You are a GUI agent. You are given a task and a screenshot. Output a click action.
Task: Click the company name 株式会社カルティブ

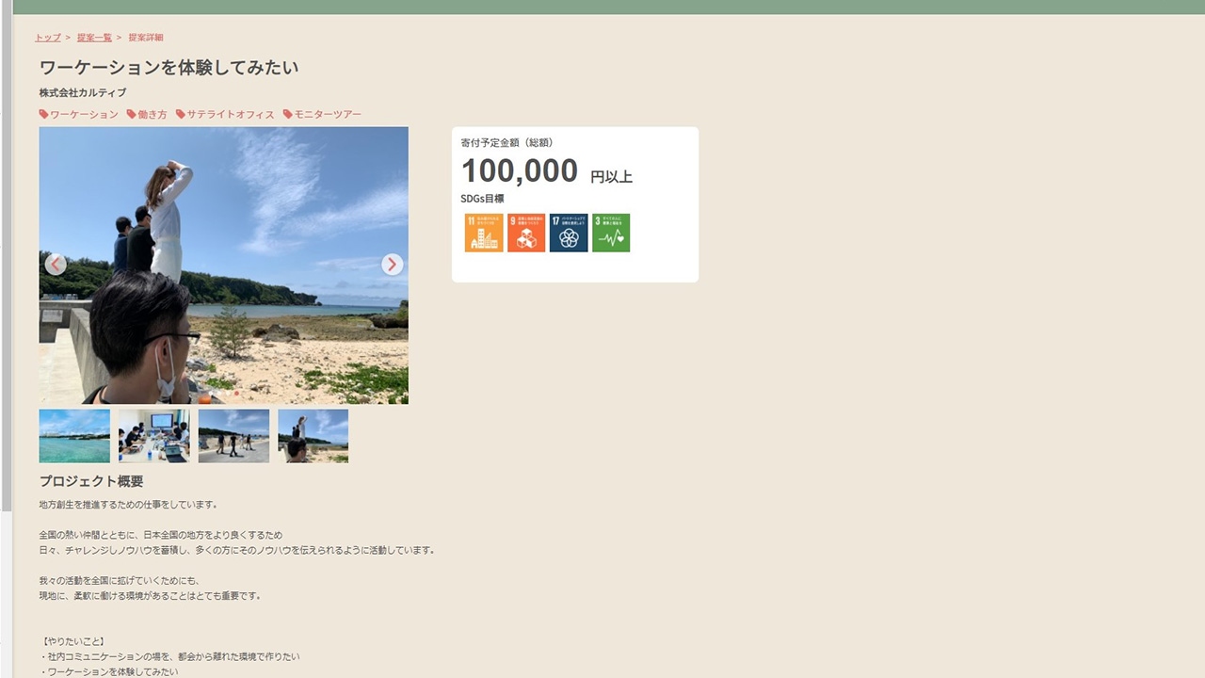(83, 93)
